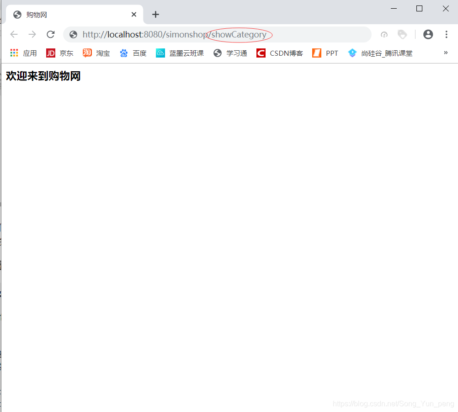Open the 京东 bookmark
Viewport: 458px width, 412px height.
tap(60, 53)
